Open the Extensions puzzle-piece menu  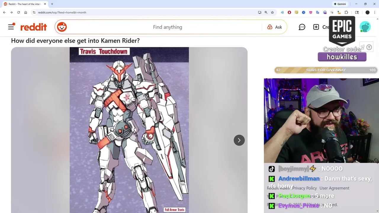coord(346,12)
